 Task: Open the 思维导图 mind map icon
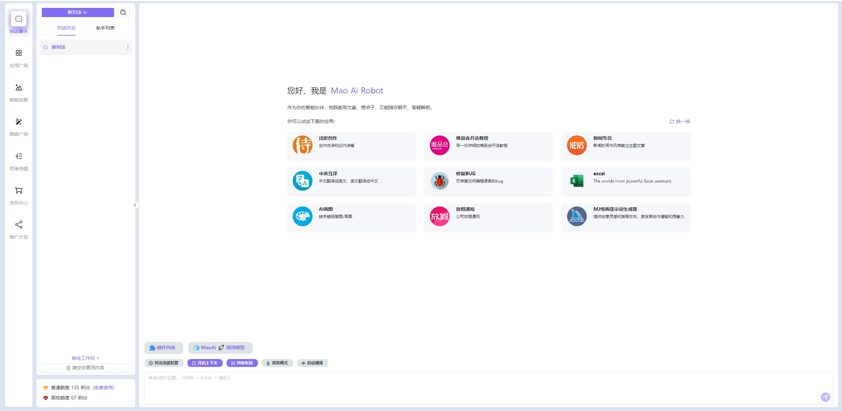(19, 156)
